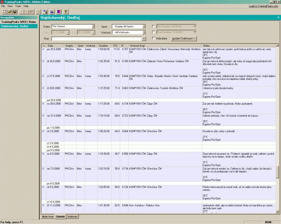Click the New file toolbar icon
The height and width of the screenshot is (224, 281).
tap(5, 12)
